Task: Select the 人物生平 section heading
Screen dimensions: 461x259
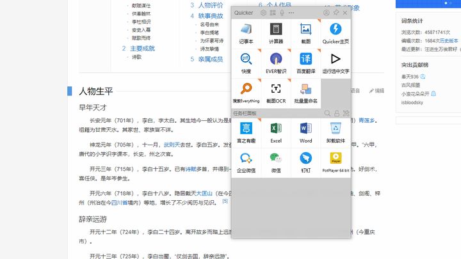Action: pos(96,91)
